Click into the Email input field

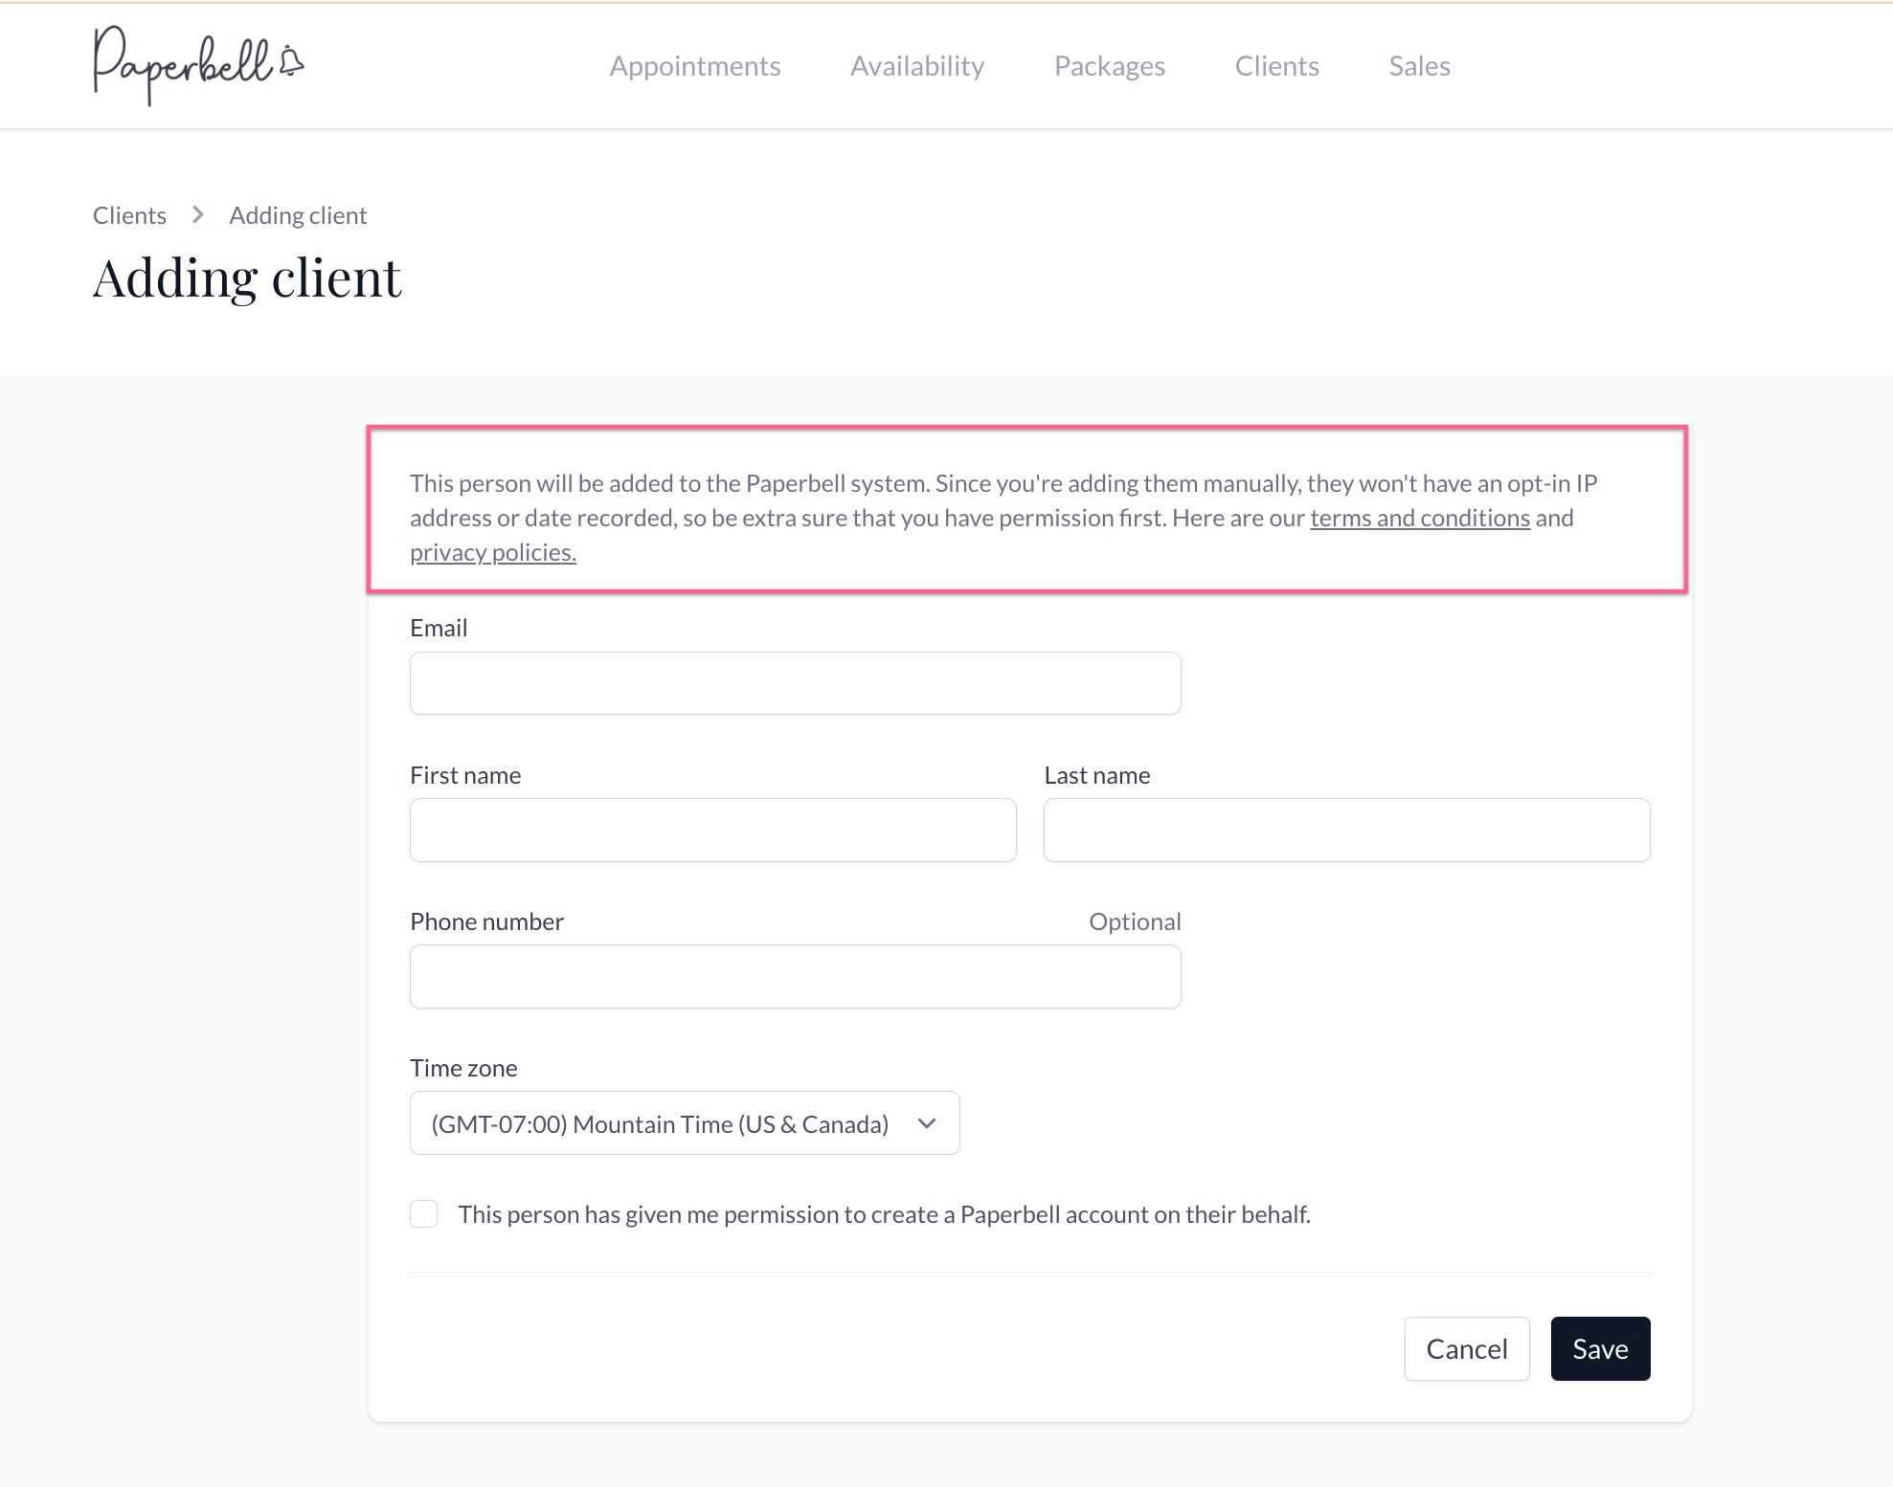click(x=795, y=682)
